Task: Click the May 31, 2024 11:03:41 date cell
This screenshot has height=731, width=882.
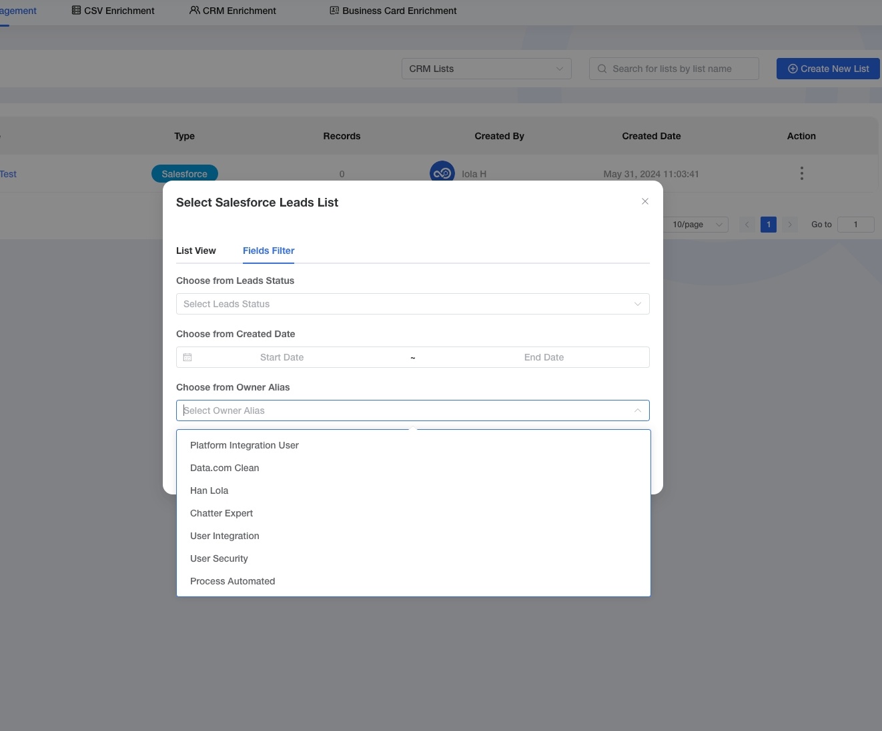Action: (x=651, y=174)
